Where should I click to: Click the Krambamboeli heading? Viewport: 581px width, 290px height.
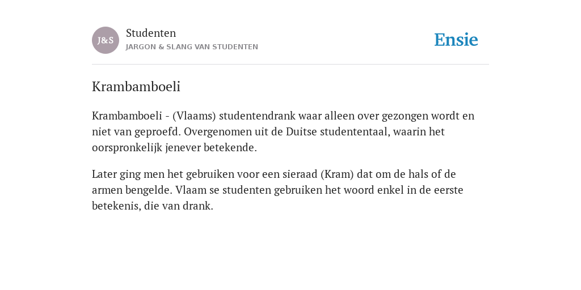136,87
